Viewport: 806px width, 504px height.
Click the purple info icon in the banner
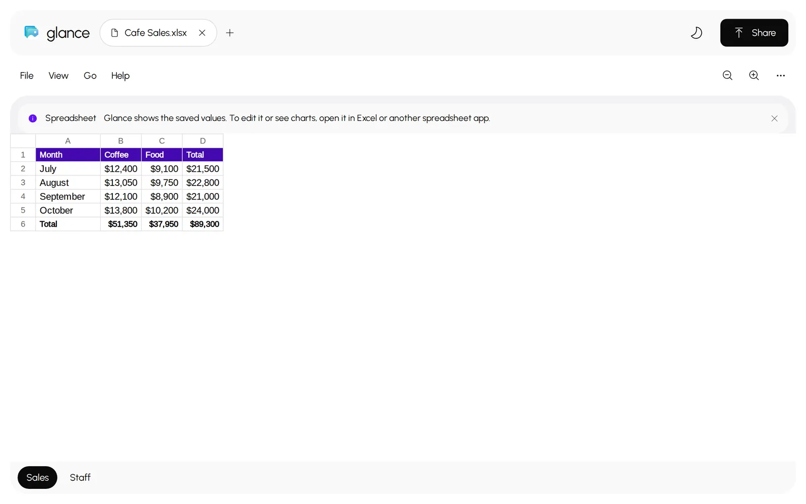click(33, 118)
